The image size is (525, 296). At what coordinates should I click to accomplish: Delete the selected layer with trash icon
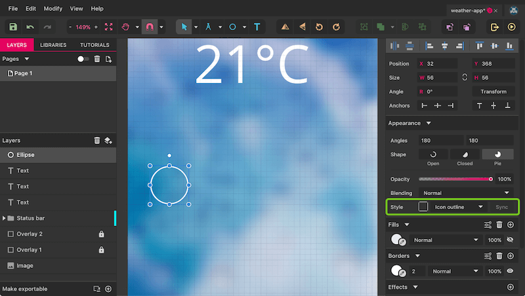(x=97, y=140)
